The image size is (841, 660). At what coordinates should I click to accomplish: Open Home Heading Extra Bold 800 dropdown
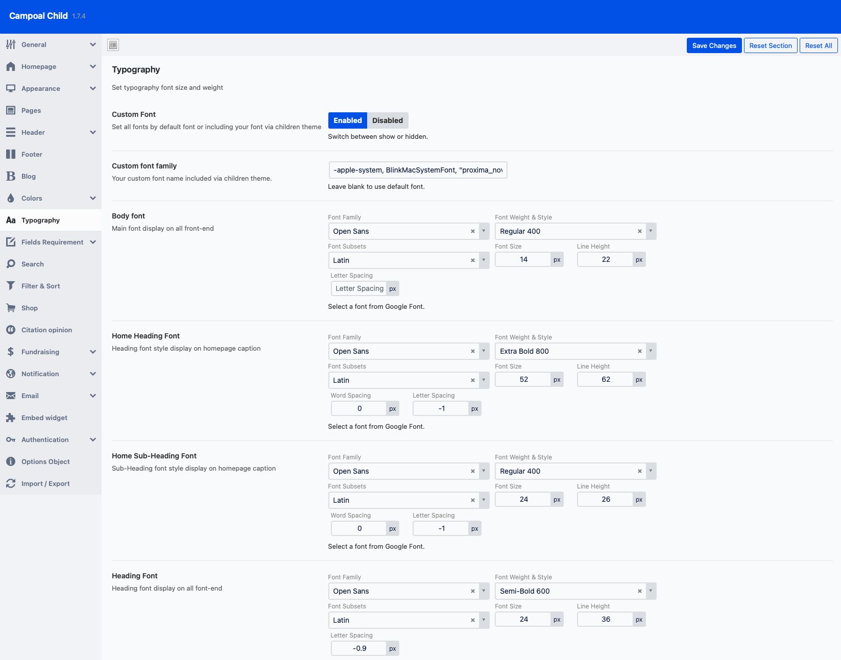(x=650, y=351)
